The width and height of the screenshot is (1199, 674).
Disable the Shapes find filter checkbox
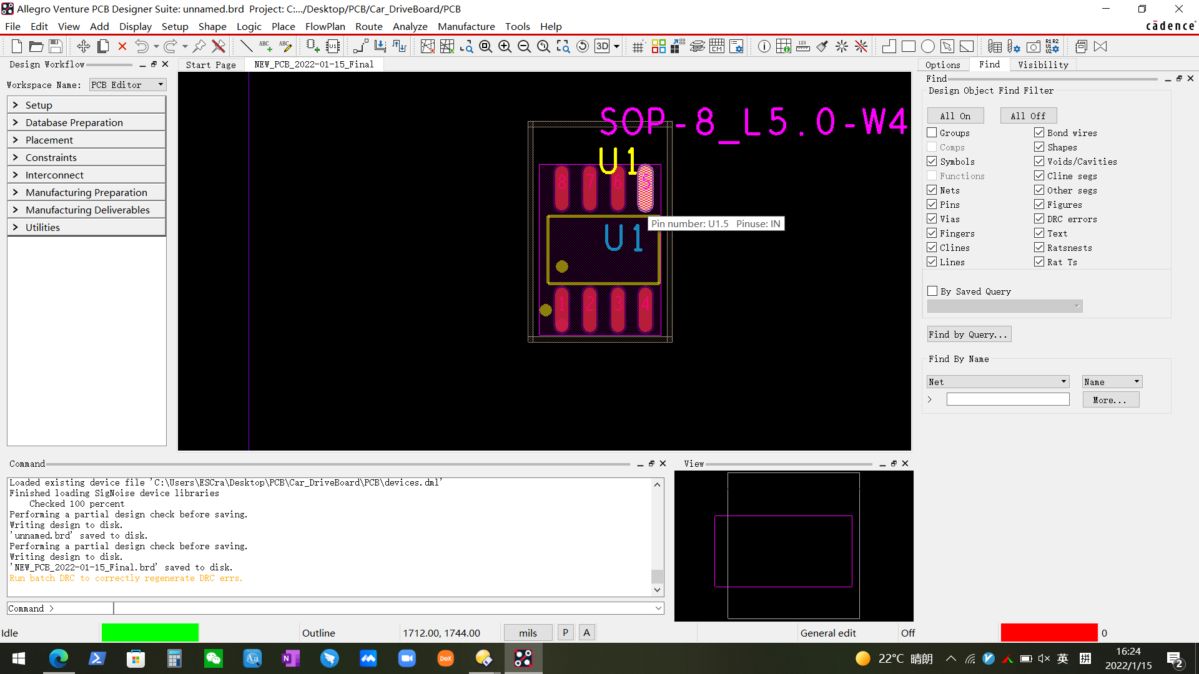[x=1040, y=147]
